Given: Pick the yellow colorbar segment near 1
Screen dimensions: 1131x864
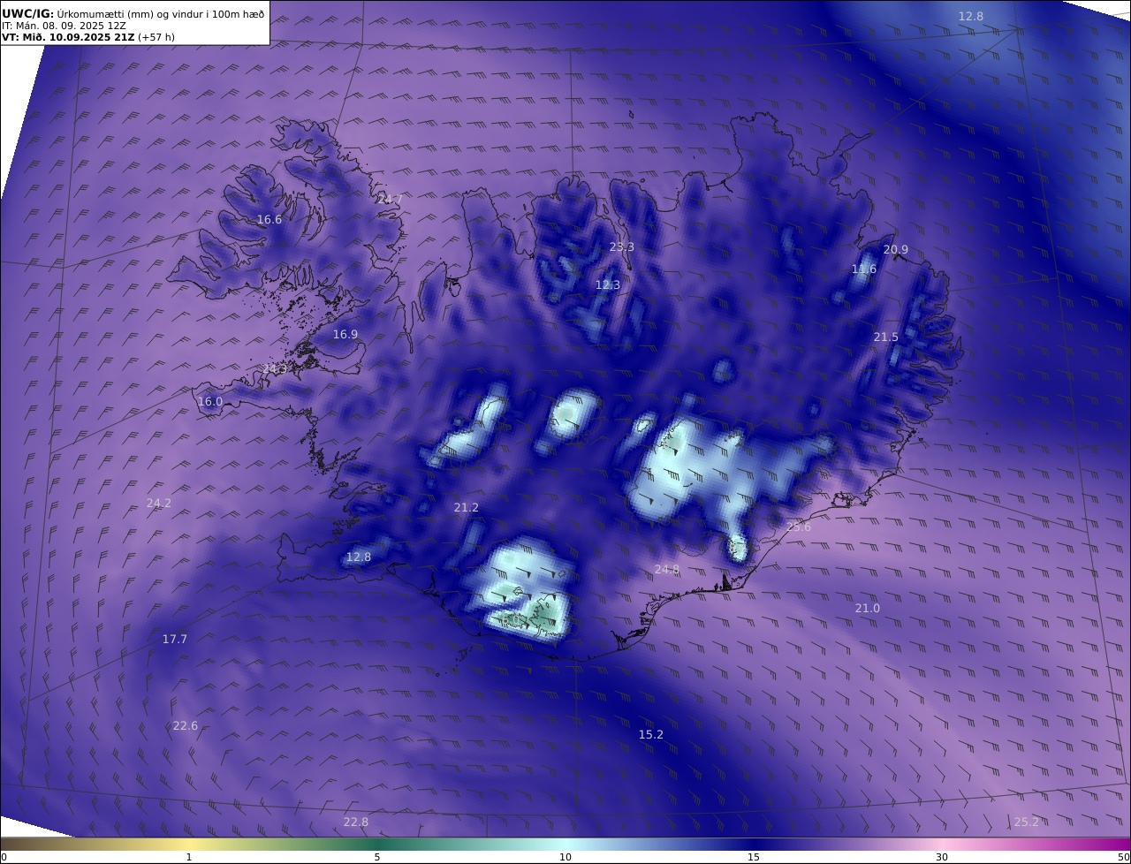Looking at the screenshot, I should [189, 844].
